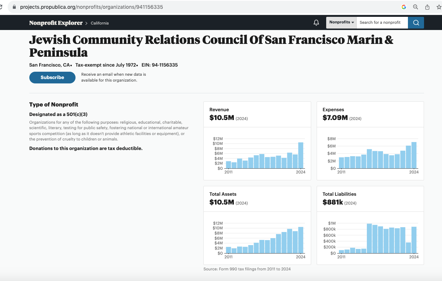Click Tax-exempt since July 1972 text

[x=106, y=65]
